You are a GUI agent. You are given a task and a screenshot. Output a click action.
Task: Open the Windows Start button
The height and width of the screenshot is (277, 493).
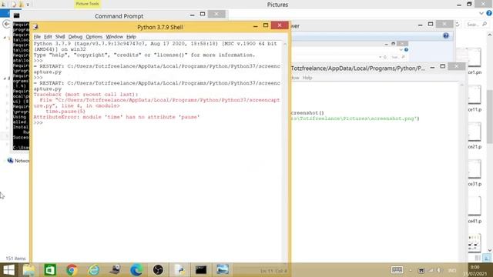[8, 270]
